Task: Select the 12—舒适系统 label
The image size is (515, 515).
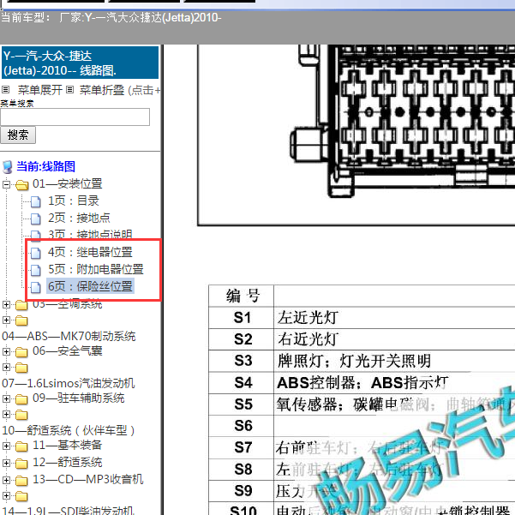Action: click(x=68, y=463)
